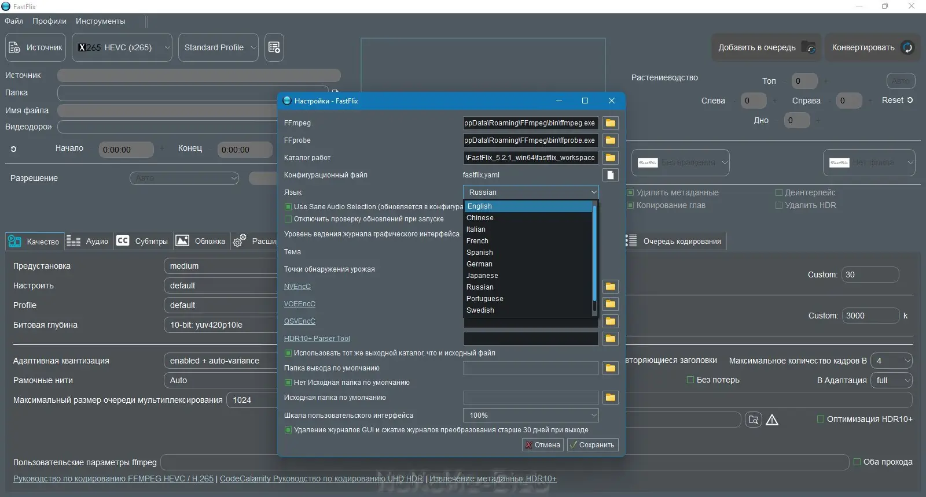Pick default output folder (Папка вывода) via folder icon
Screen dimensions: 926x497
pos(610,368)
